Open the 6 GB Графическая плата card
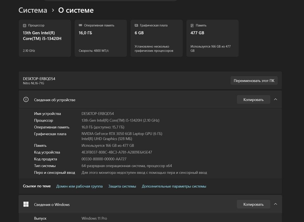Image resolution: width=304 pixels, height=222 pixels. (157, 38)
